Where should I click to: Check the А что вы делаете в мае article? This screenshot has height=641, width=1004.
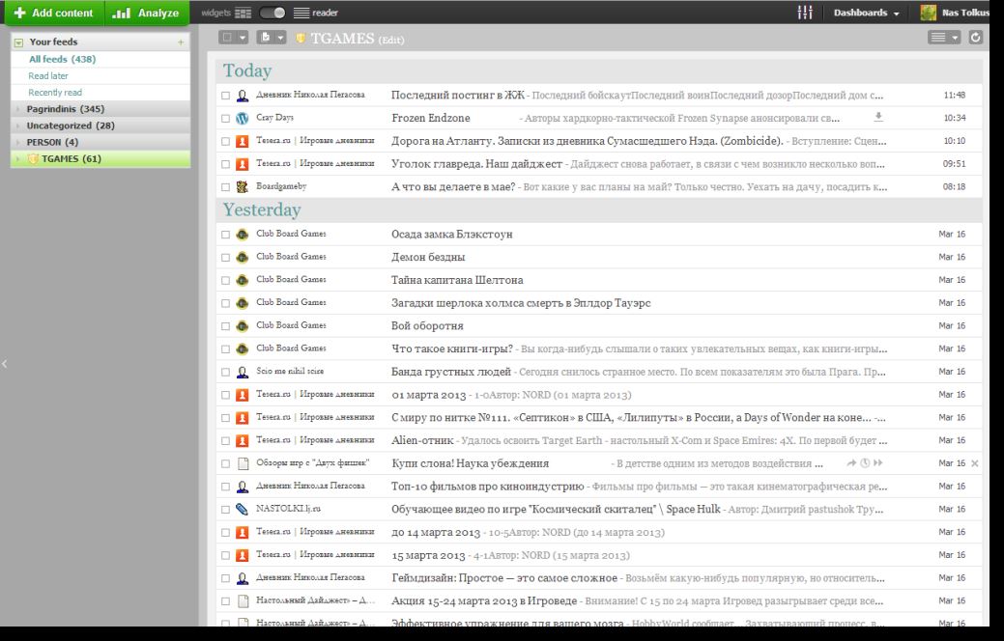point(225,187)
